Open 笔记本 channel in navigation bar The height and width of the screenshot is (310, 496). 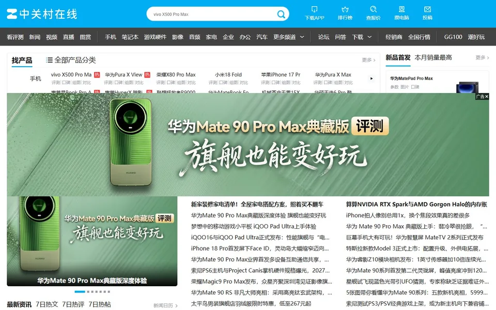[x=130, y=37]
